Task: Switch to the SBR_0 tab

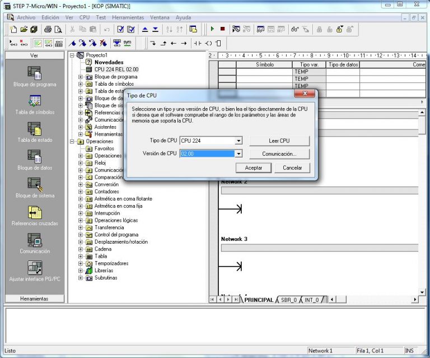Action: (x=289, y=300)
